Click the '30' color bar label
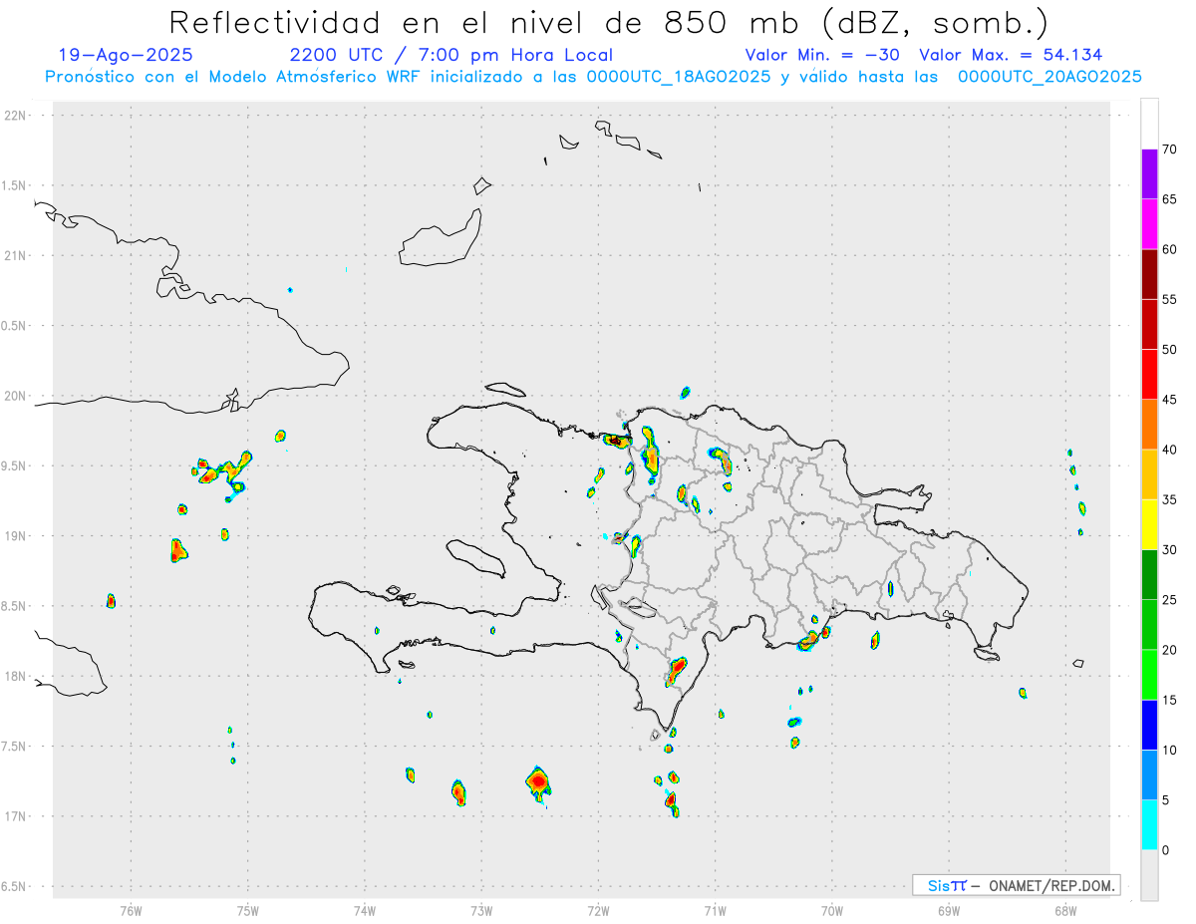Viewport: 1196px width, 924px height. [1170, 550]
